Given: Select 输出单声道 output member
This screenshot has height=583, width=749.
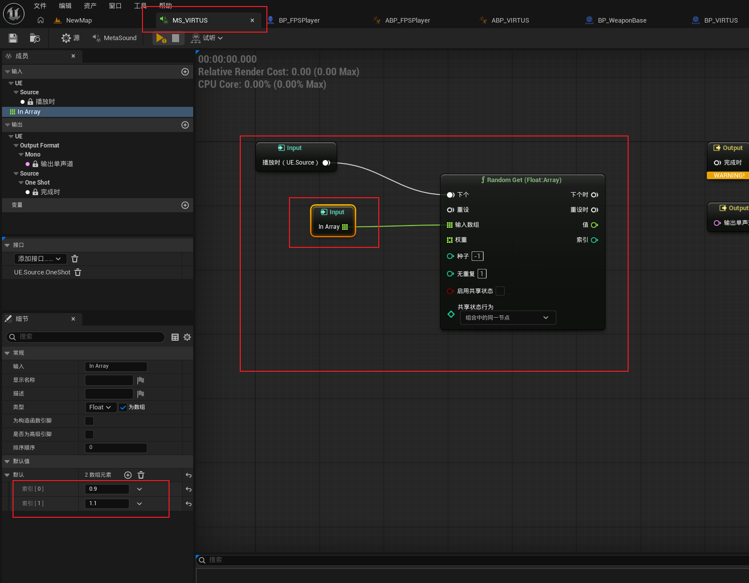Looking at the screenshot, I should point(57,164).
